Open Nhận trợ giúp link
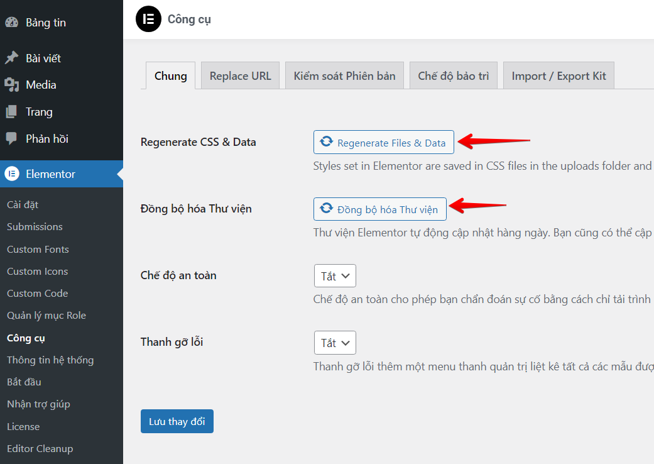654x464 pixels. click(x=38, y=404)
